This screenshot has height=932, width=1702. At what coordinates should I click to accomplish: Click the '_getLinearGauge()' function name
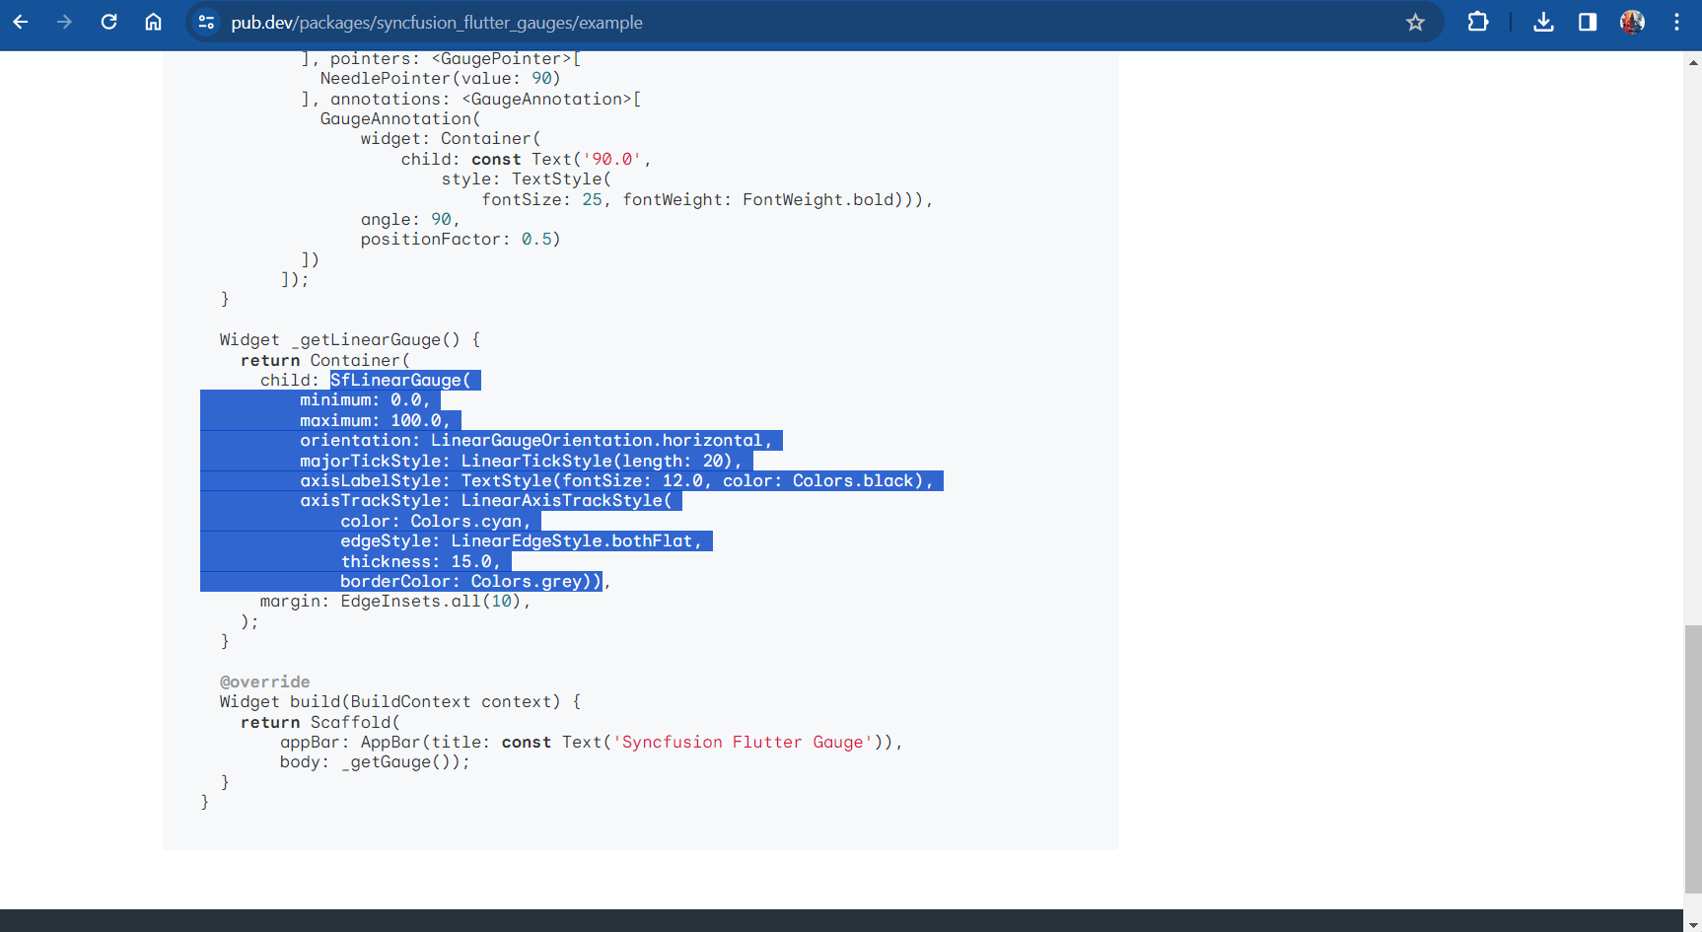[375, 340]
